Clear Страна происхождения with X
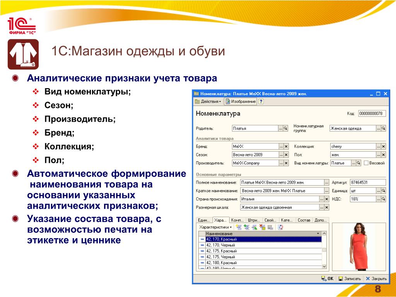 pyautogui.click(x=326, y=199)
